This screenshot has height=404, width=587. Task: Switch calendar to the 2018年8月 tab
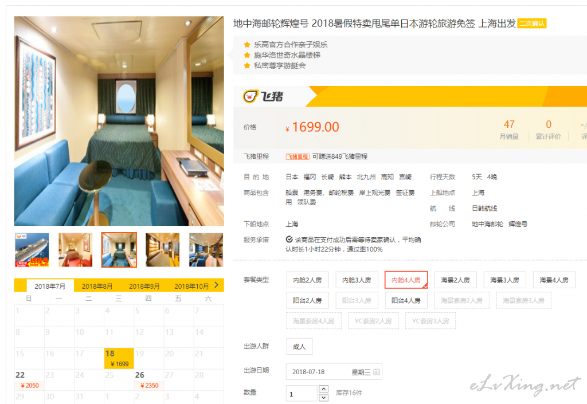[97, 286]
